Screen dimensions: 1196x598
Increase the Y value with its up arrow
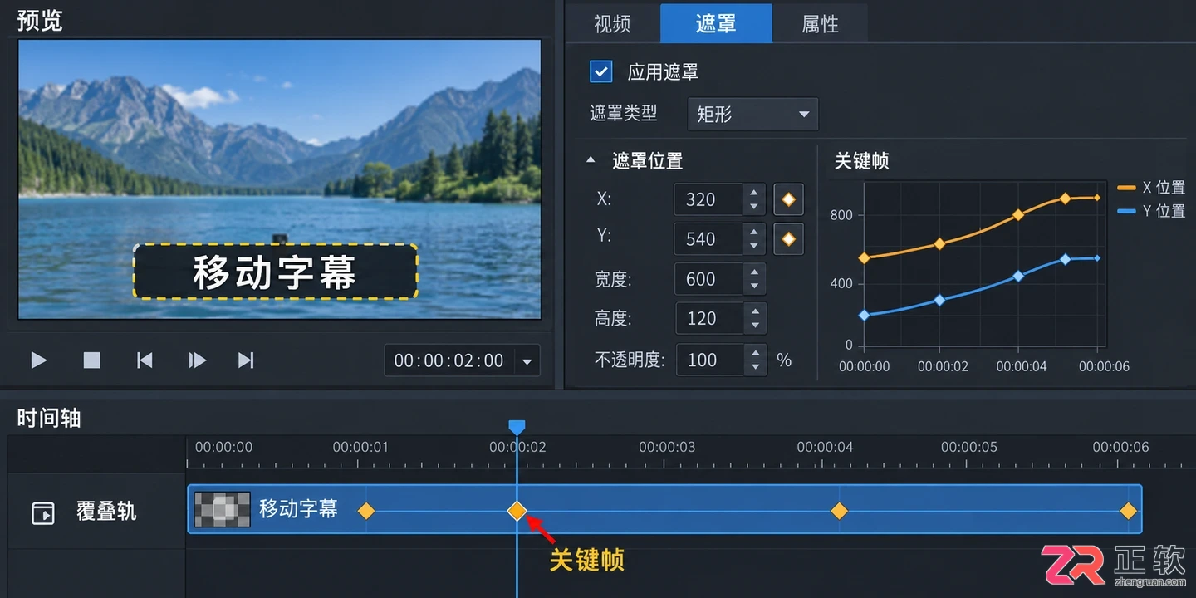pos(753,232)
